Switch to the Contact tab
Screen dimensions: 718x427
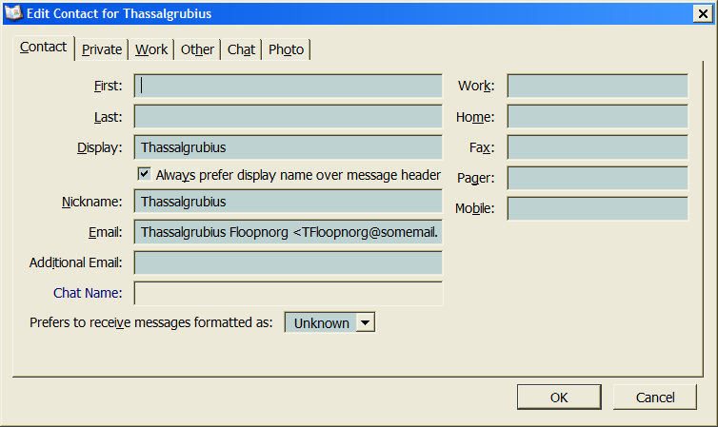pos(43,48)
